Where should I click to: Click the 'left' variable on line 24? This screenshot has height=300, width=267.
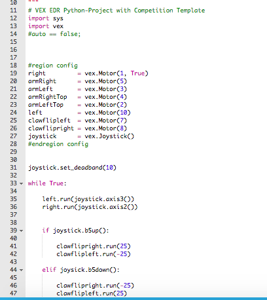tap(35, 113)
